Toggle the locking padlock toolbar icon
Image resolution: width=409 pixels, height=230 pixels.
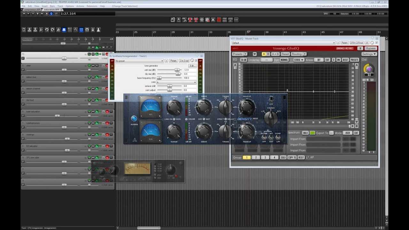tap(93, 30)
